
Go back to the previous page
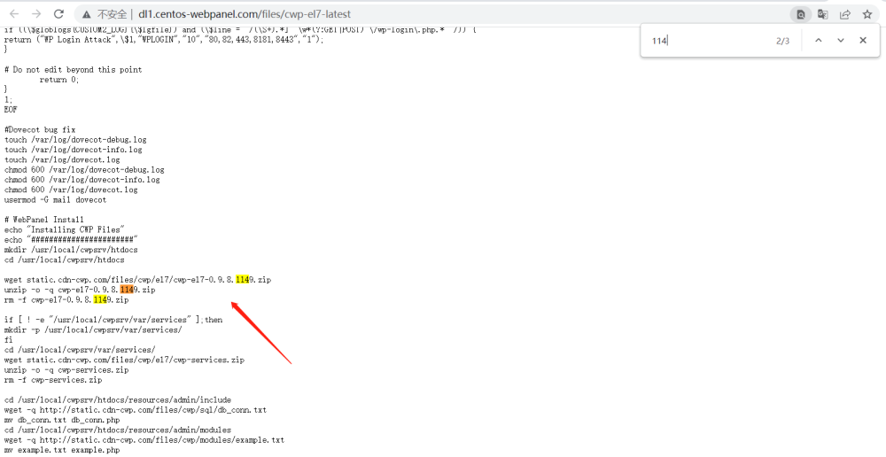coord(14,14)
